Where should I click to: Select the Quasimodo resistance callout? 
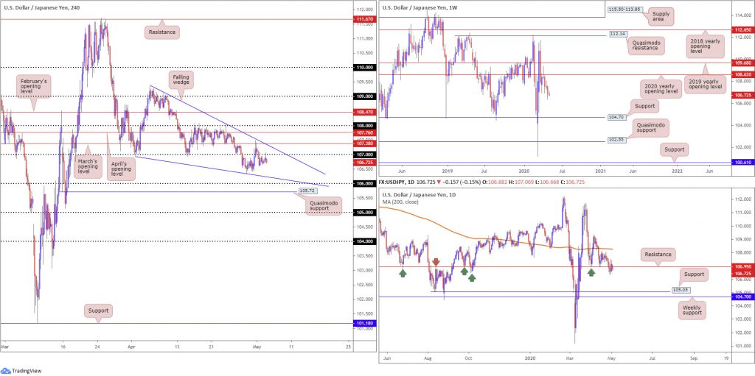click(x=647, y=46)
